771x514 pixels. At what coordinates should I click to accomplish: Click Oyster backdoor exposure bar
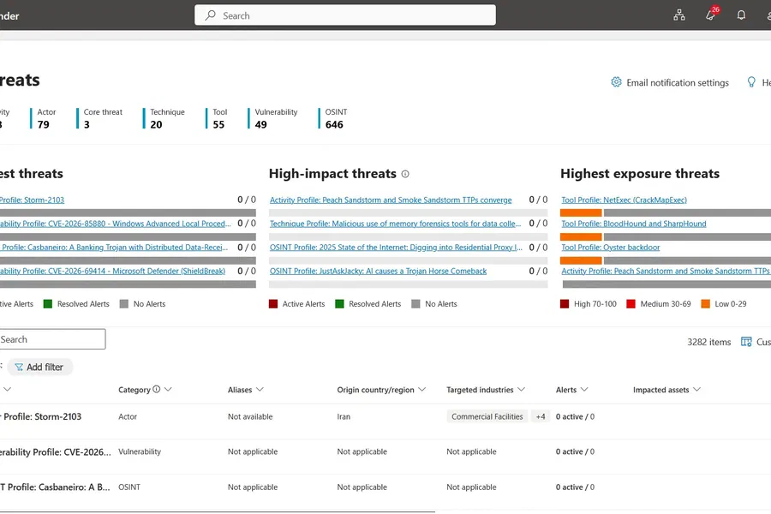coord(666,260)
